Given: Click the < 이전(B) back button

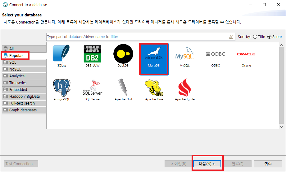Looking at the screenshot, I should (x=179, y=164).
